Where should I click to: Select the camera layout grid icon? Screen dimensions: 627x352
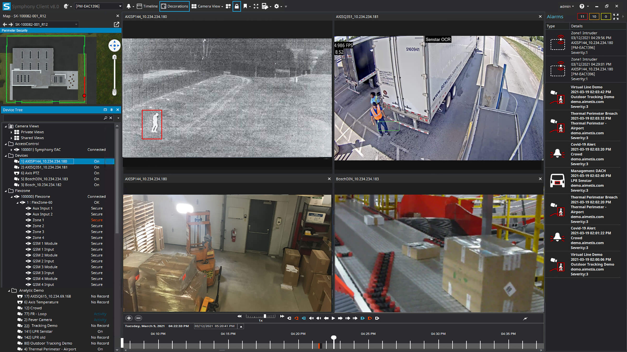(229, 6)
